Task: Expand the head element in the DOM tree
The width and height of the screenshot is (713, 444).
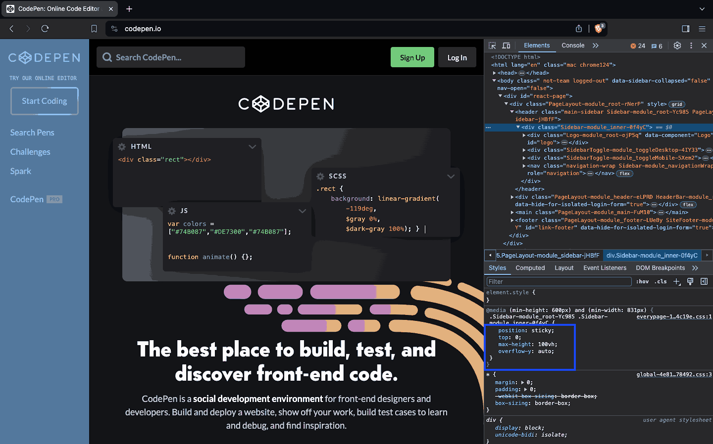Action: [494, 72]
